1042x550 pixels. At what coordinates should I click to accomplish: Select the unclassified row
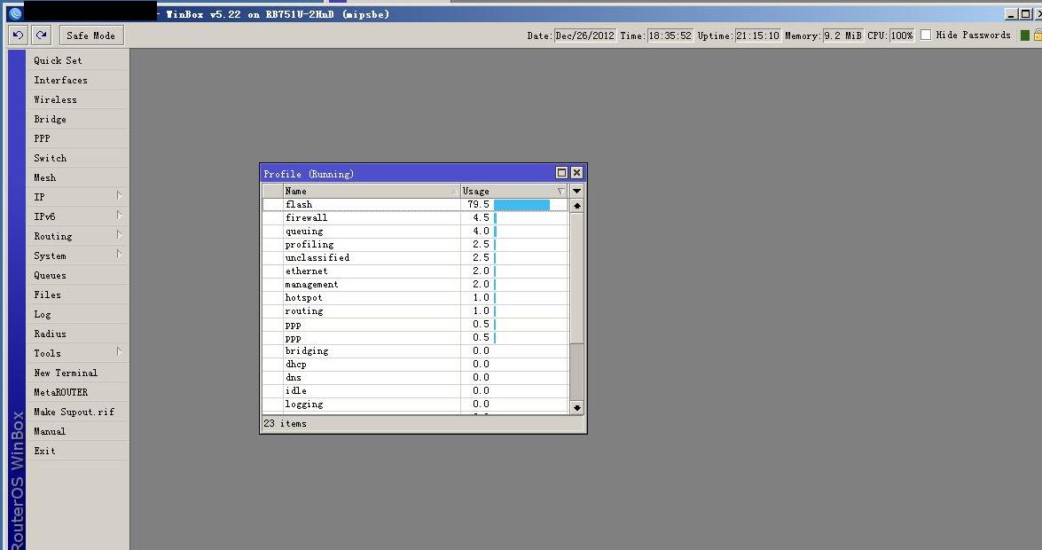[x=415, y=257]
